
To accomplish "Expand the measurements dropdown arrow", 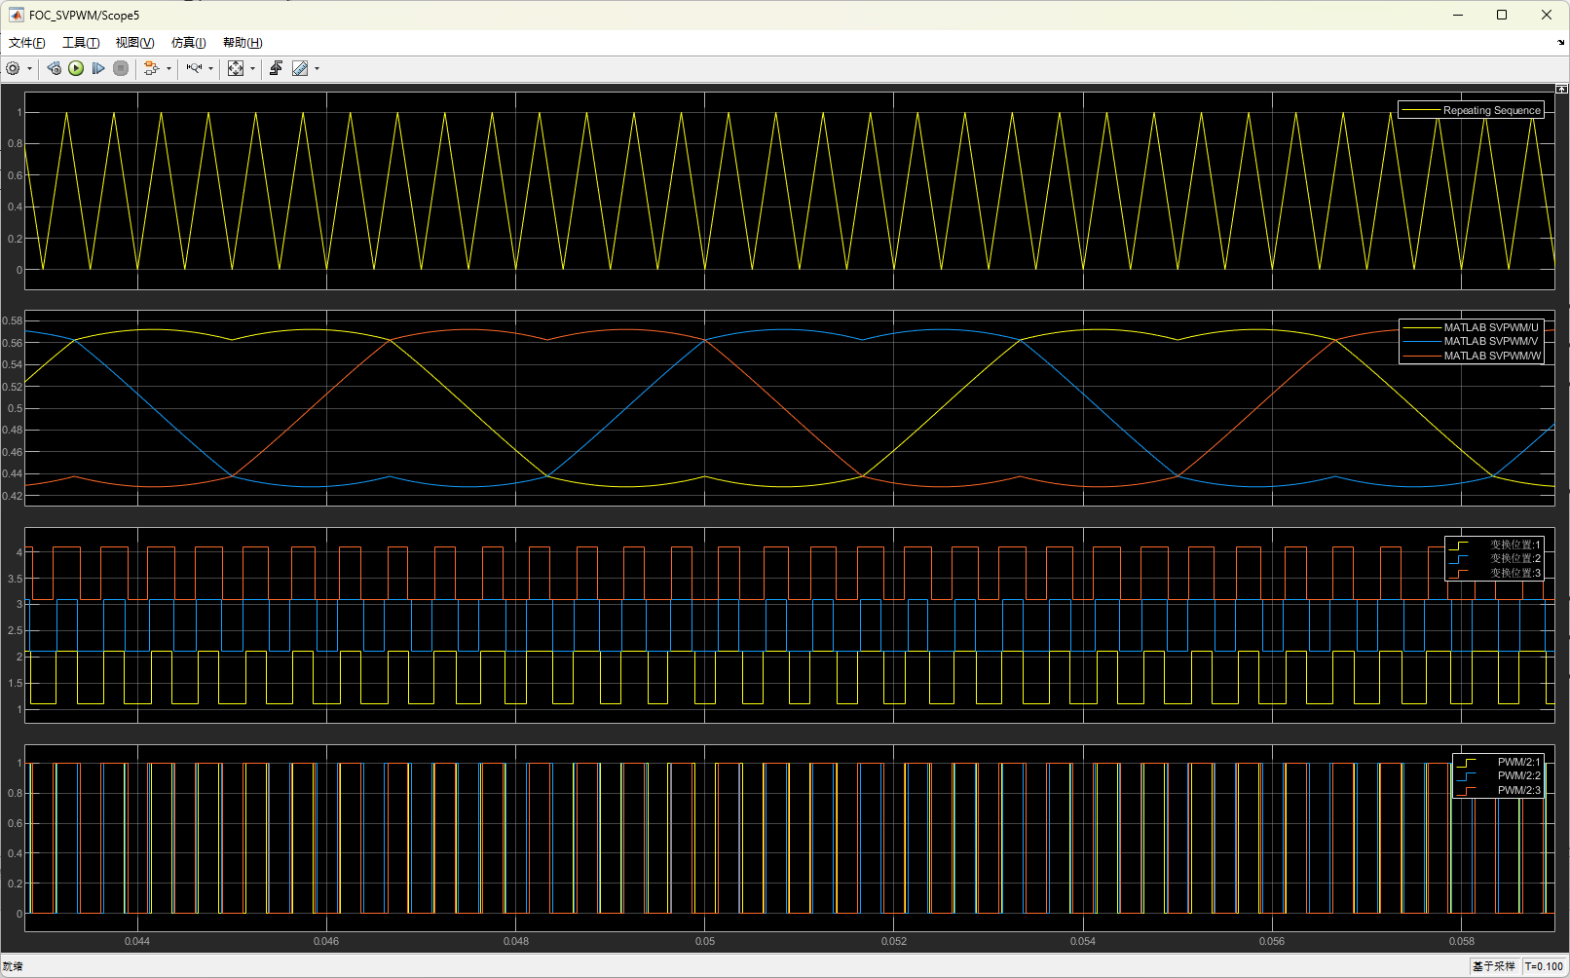I will point(318,68).
